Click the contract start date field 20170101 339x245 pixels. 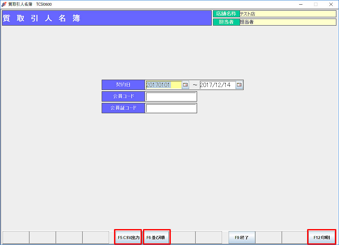click(x=164, y=85)
